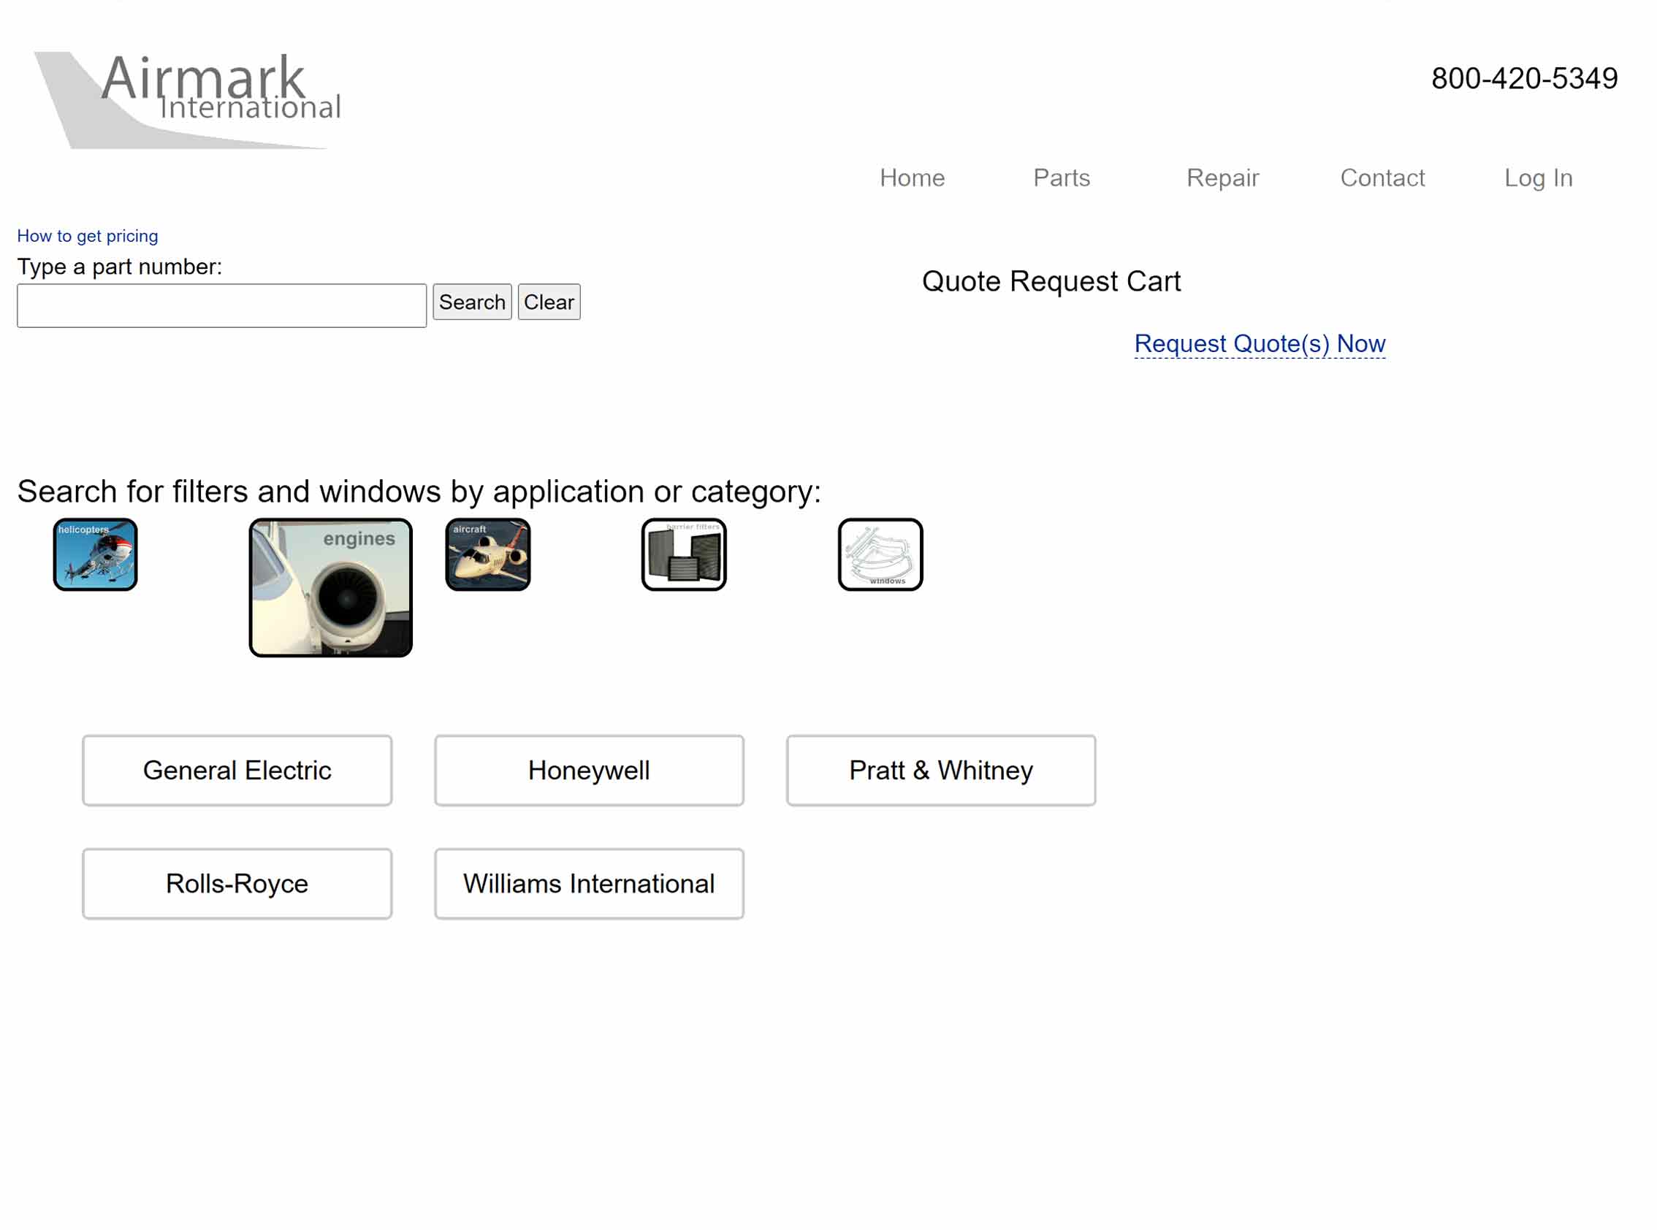Go to the Home menu item
Viewport: 1657px width, 1230px height.
coord(912,178)
